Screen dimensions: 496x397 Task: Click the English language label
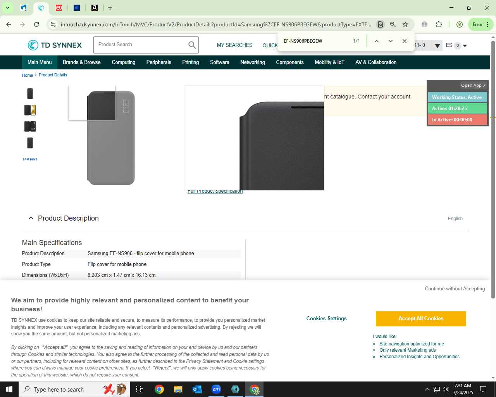[455, 219]
